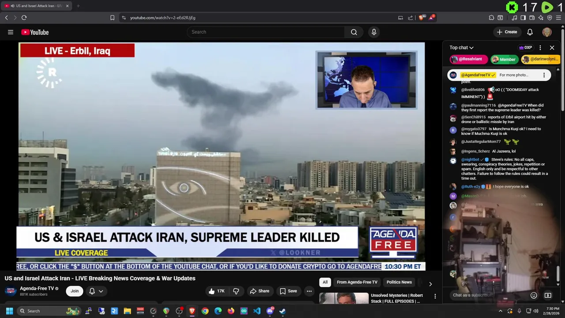Click the address bar URL
565x318 pixels.
(162, 18)
